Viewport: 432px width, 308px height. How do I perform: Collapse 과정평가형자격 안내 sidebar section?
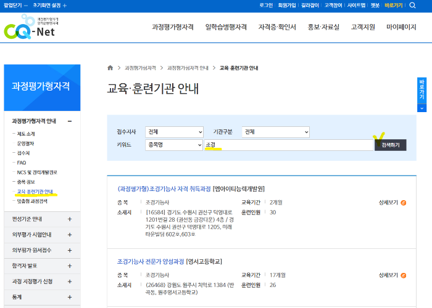pyautogui.click(x=70, y=121)
